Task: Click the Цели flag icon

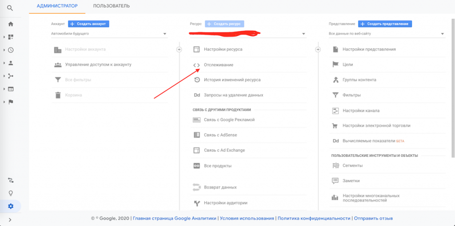Action: pyautogui.click(x=335, y=64)
